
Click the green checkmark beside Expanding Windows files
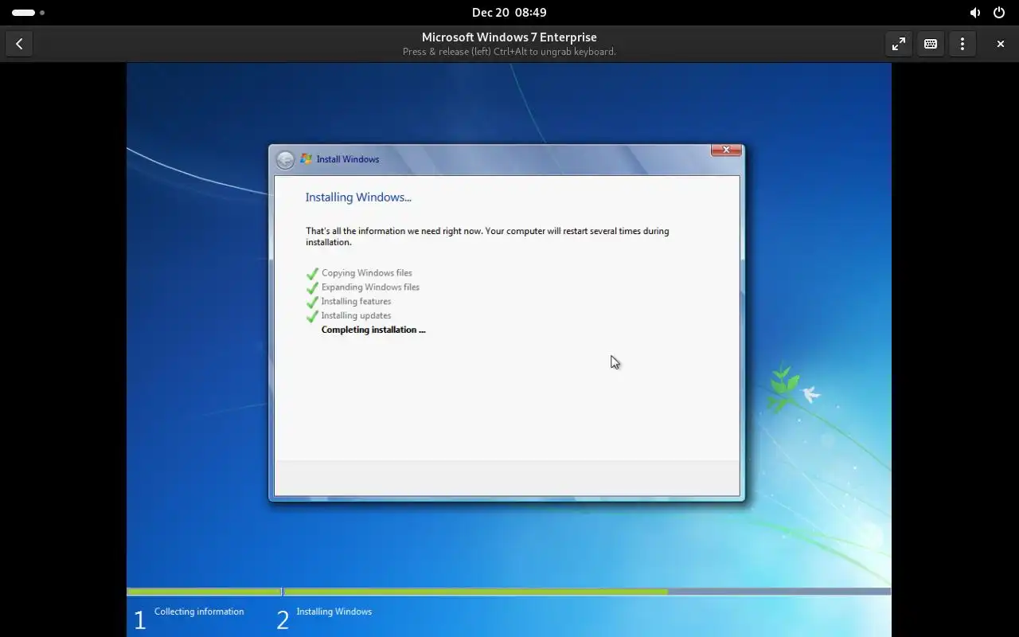point(312,287)
